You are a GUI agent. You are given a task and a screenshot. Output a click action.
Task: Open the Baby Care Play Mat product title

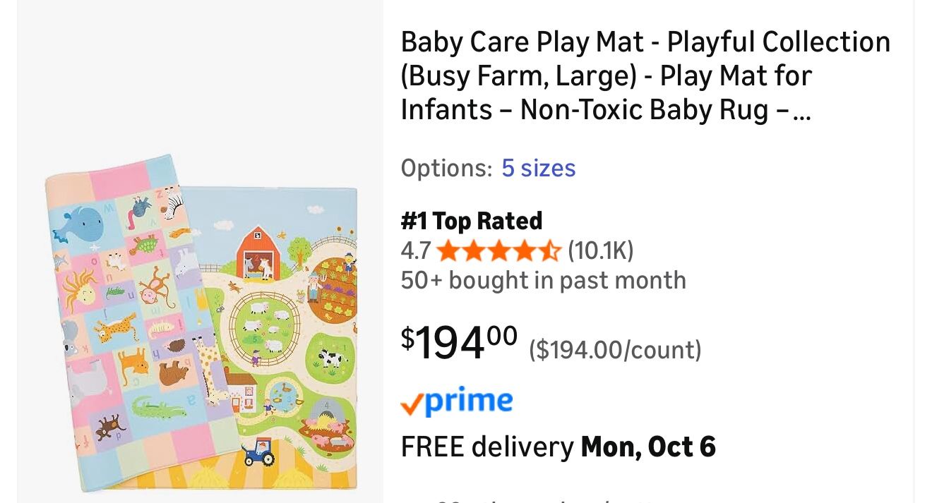pos(645,76)
